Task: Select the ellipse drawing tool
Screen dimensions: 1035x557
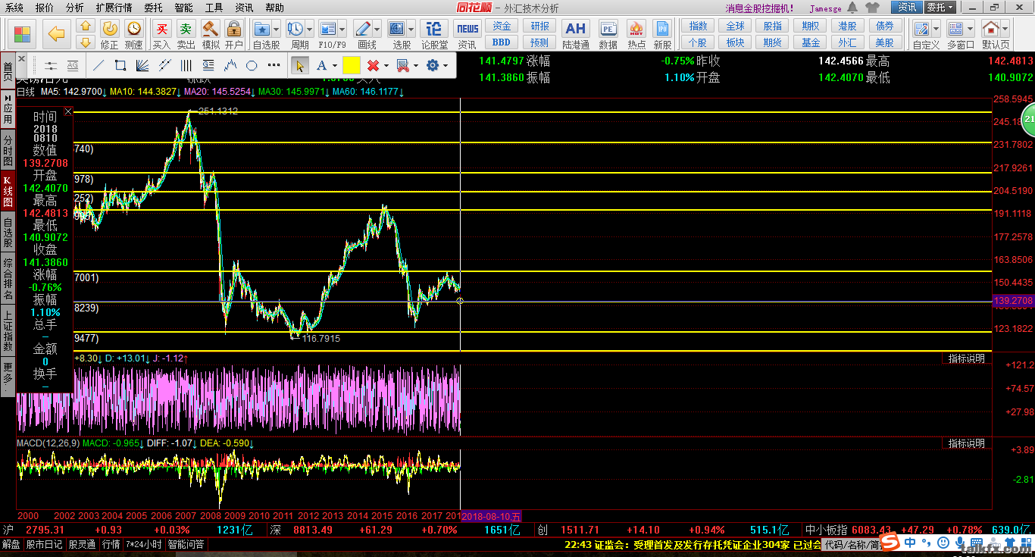Action: pos(252,66)
